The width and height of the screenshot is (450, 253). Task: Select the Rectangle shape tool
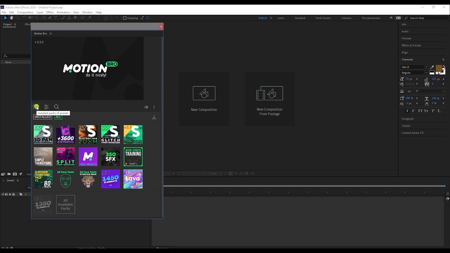pos(44,18)
